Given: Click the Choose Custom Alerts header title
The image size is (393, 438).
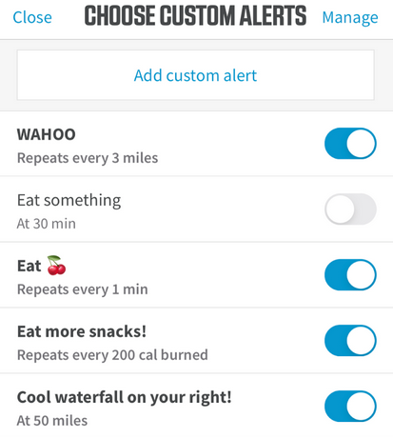Looking at the screenshot, I should (x=195, y=15).
